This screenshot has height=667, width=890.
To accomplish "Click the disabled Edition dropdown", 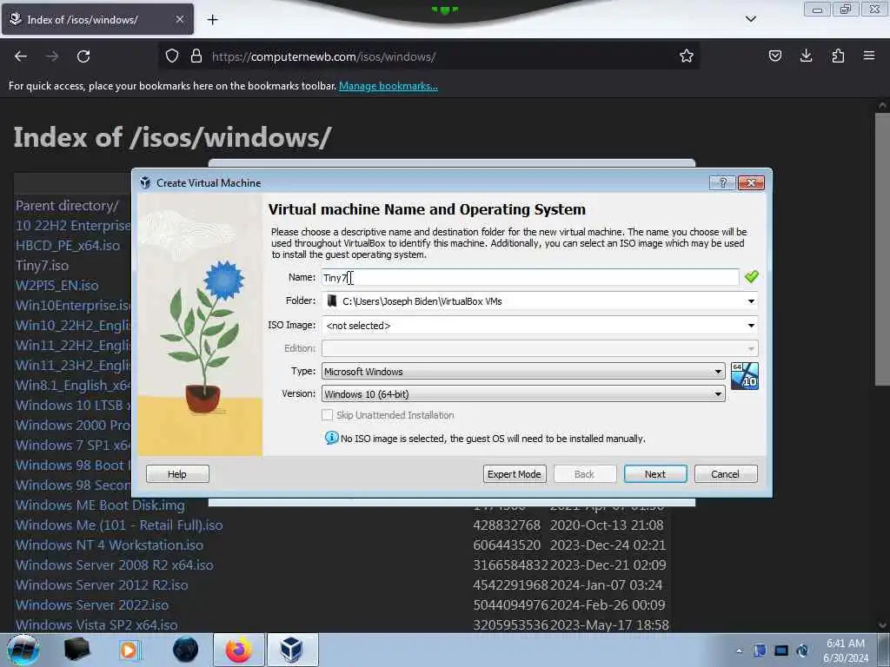I will (540, 348).
